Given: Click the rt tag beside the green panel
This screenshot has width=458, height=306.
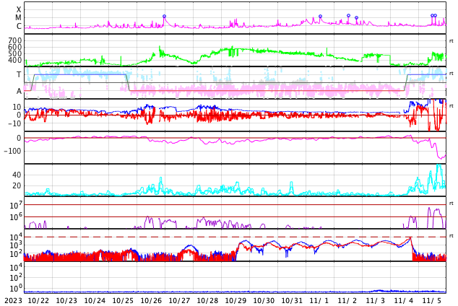Looking at the screenshot, I should point(451,41).
